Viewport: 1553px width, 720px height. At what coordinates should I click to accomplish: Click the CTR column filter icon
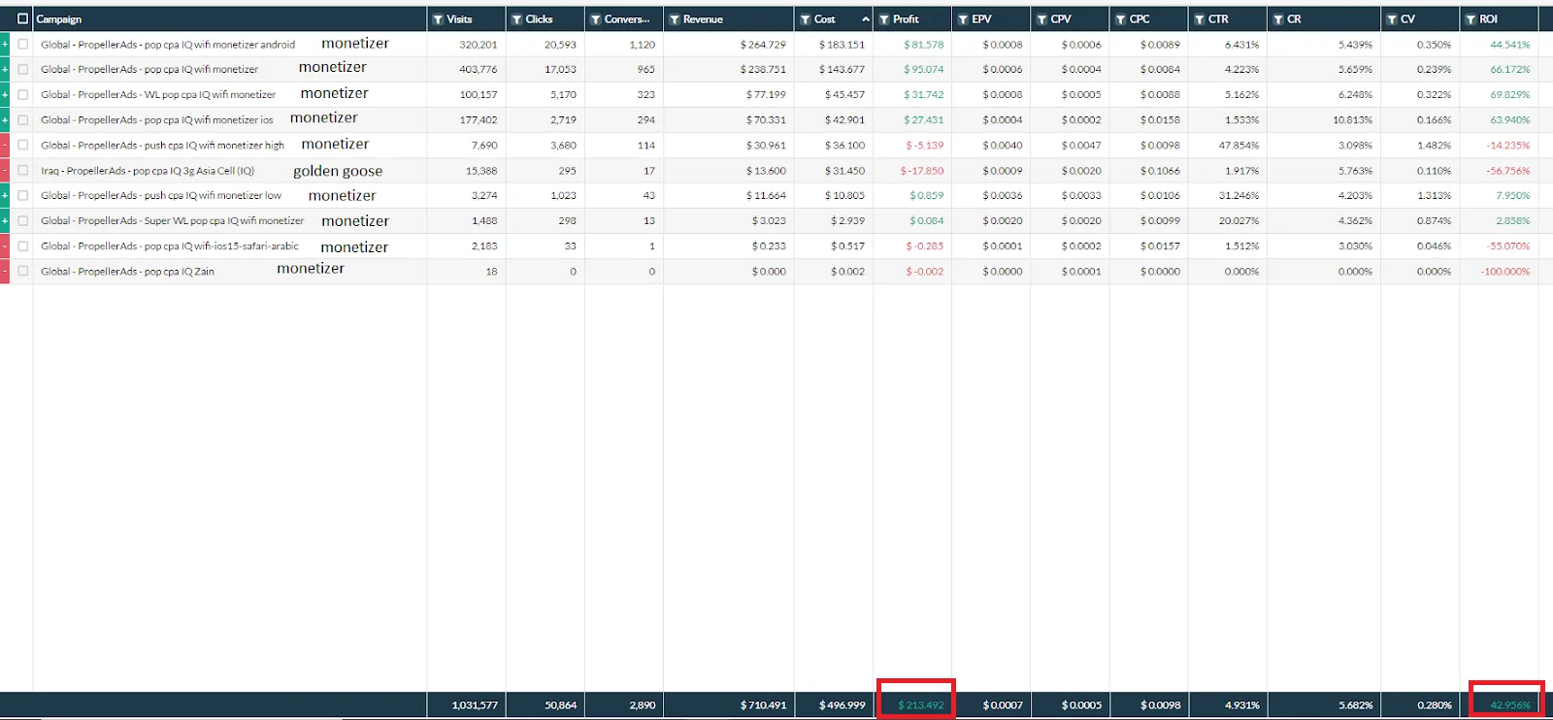point(1199,19)
